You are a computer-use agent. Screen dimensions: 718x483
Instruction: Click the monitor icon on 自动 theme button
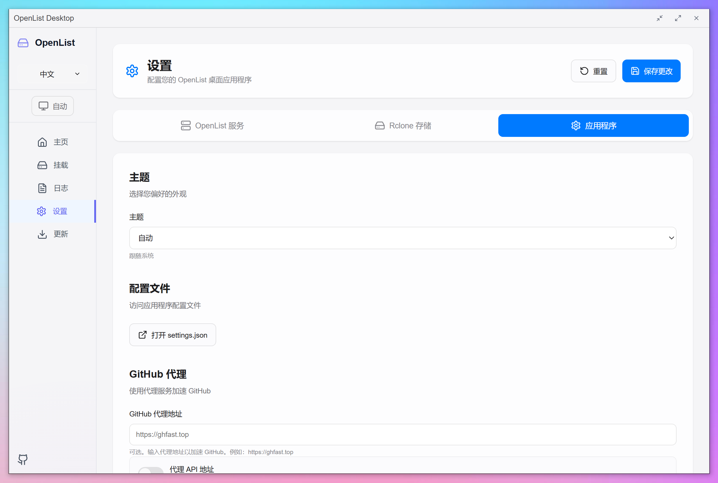44,106
